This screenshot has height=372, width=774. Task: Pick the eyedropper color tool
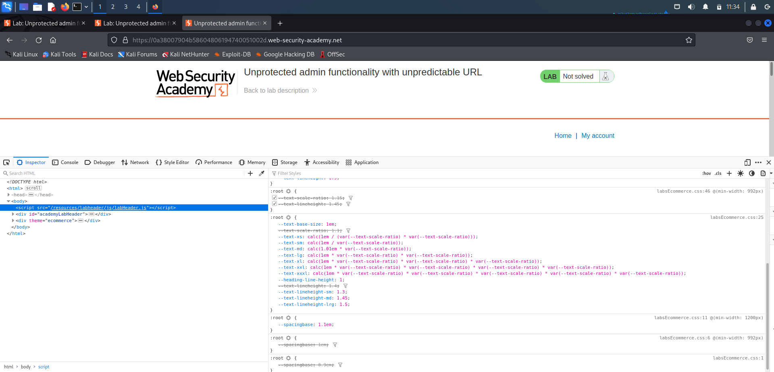(262, 173)
